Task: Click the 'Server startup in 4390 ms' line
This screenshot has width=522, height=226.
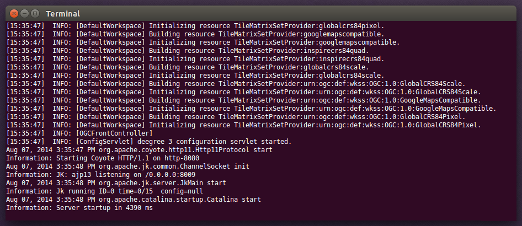Action: pos(79,208)
